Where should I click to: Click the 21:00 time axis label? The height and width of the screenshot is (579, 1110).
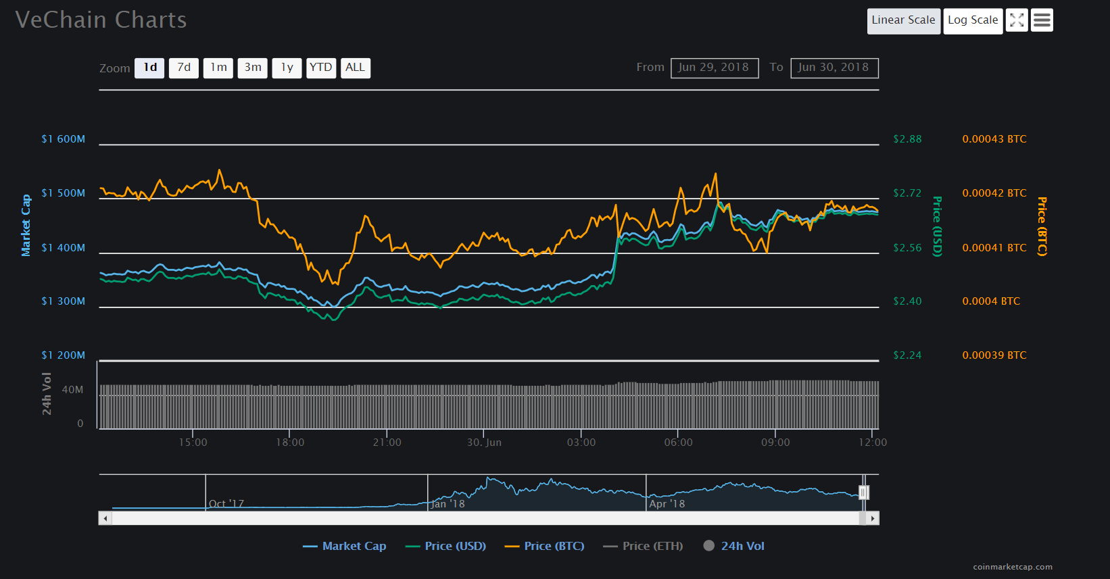coord(387,443)
